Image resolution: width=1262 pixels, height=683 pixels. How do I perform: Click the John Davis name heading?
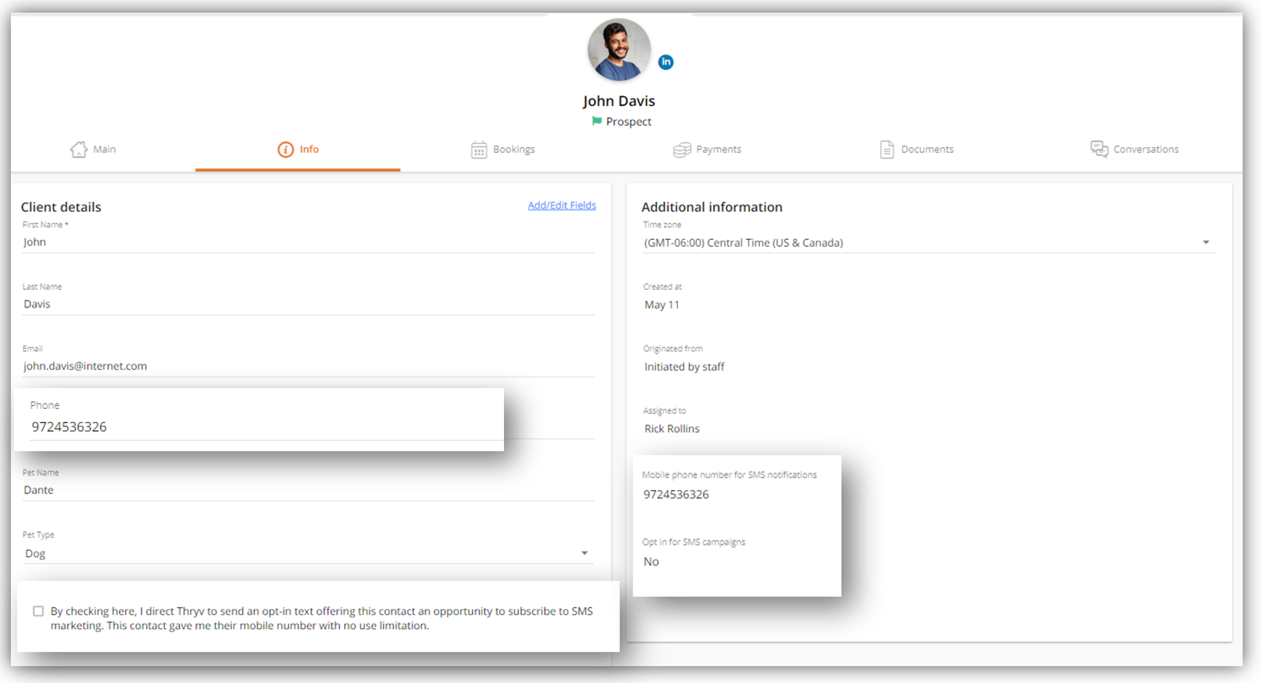point(619,101)
